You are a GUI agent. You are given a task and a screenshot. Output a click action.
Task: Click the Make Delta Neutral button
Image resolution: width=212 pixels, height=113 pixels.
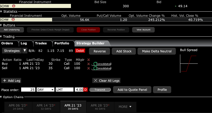[x=157, y=51]
